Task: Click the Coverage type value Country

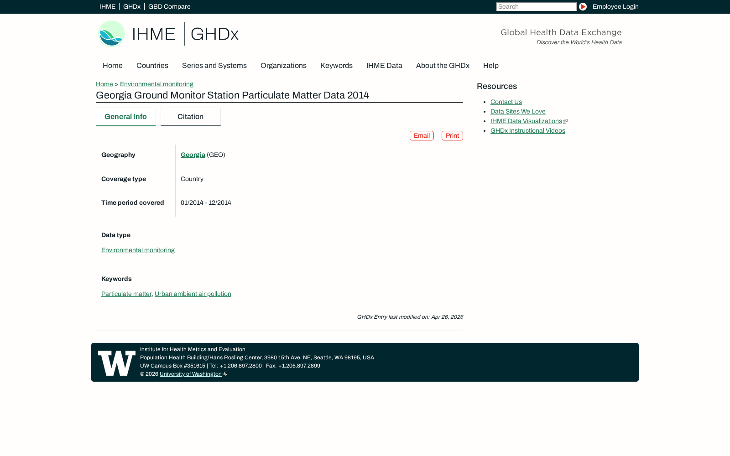Action: point(192,179)
